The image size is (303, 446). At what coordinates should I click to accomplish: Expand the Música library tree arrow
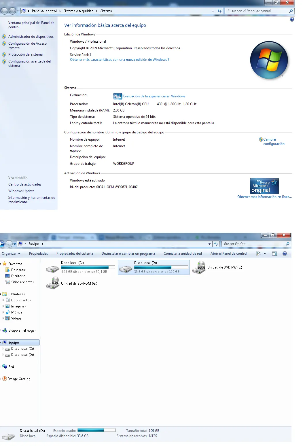pyautogui.click(x=3, y=312)
